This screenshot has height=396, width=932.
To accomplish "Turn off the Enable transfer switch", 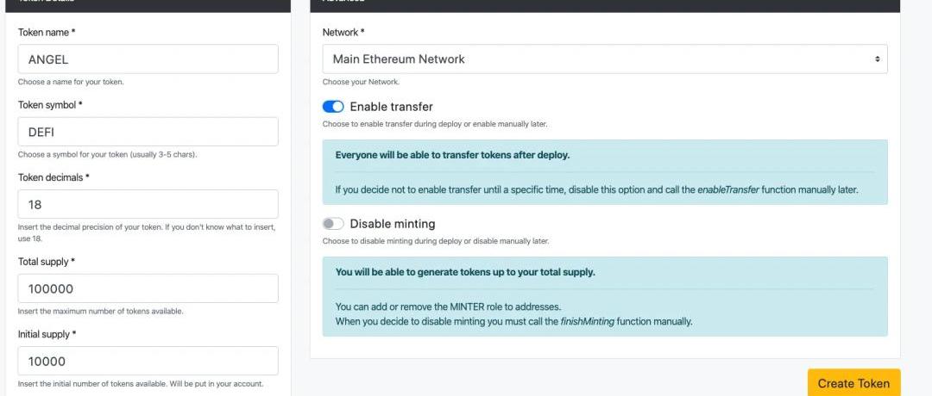I will point(333,107).
